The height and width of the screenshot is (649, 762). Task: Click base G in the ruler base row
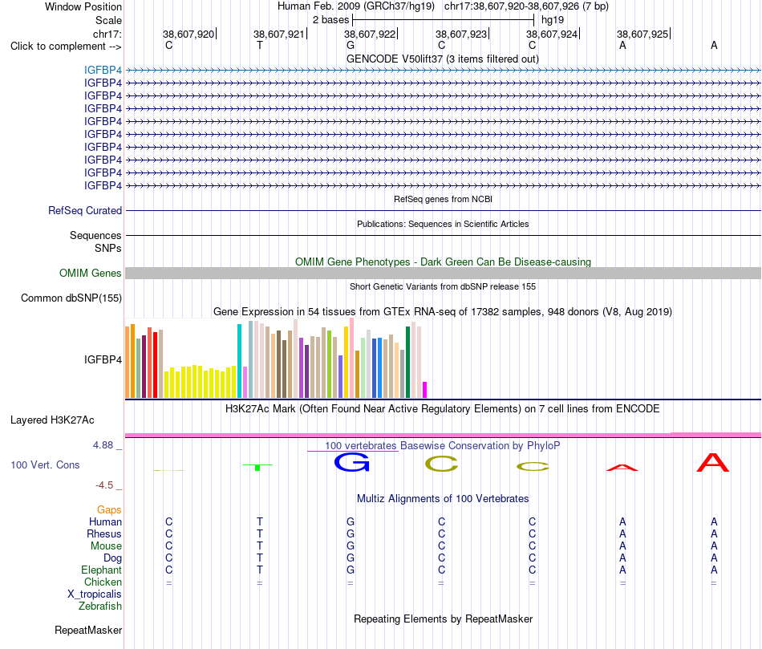[x=351, y=45]
